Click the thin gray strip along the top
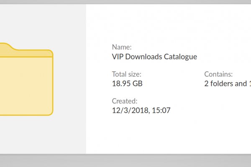The width and height of the screenshot is (251, 167). coord(125,2)
